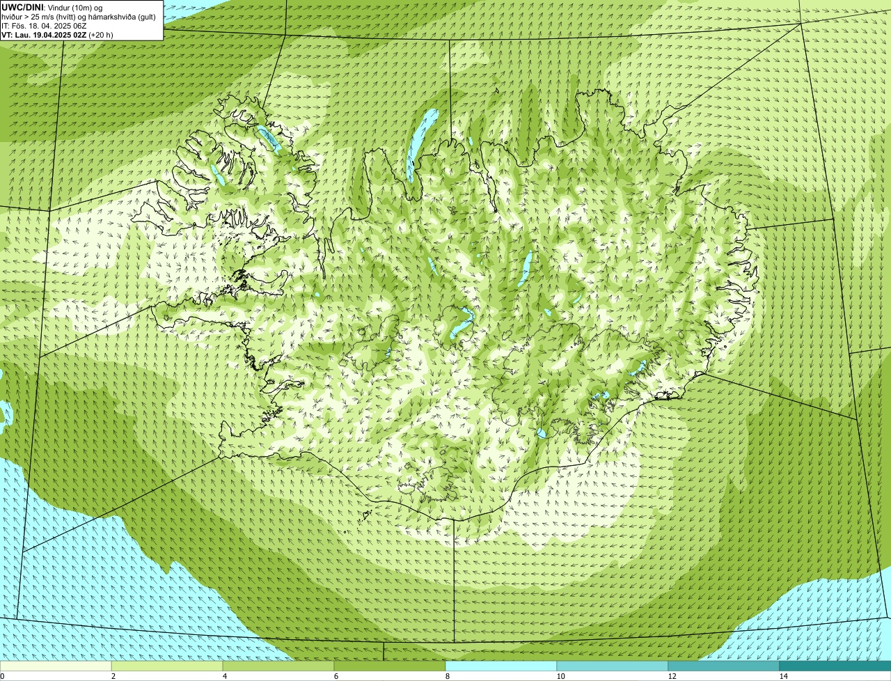Click the darkest teal legend swatch above 14
The image size is (891, 681).
[835, 666]
